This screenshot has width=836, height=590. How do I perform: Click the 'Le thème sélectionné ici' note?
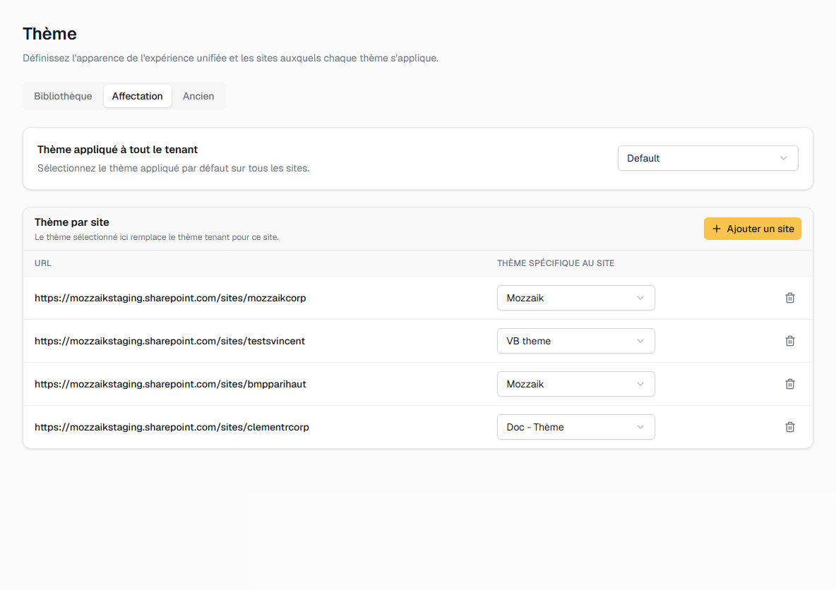pos(157,237)
